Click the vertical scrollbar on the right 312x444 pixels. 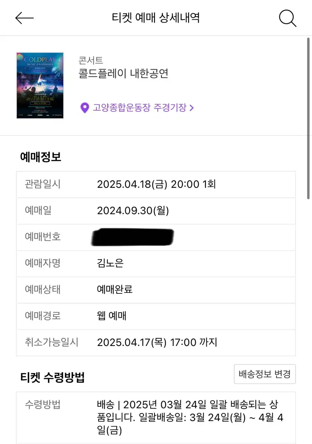pyautogui.click(x=308, y=118)
